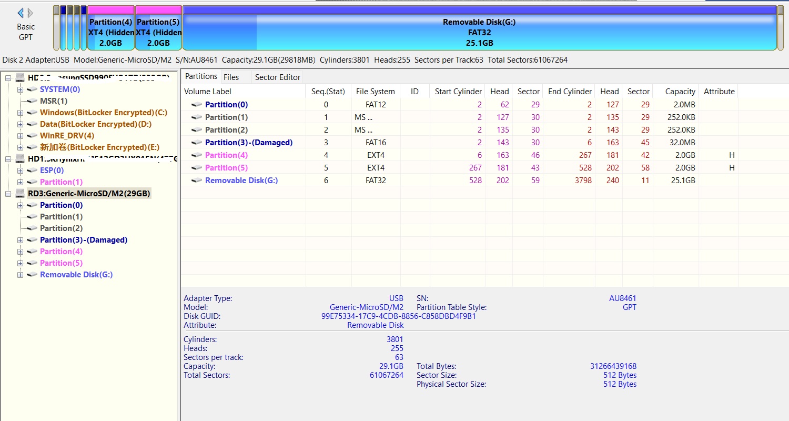
Task: Click the drive icon beside Partition(0) in the table
Action: click(x=197, y=105)
